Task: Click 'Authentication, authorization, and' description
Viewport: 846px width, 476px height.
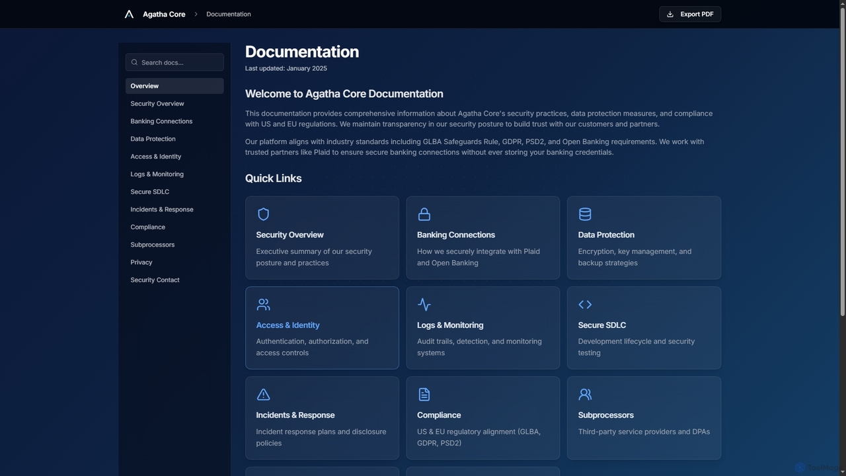Action: [x=312, y=341]
